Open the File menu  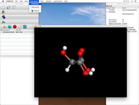(16, 1)
